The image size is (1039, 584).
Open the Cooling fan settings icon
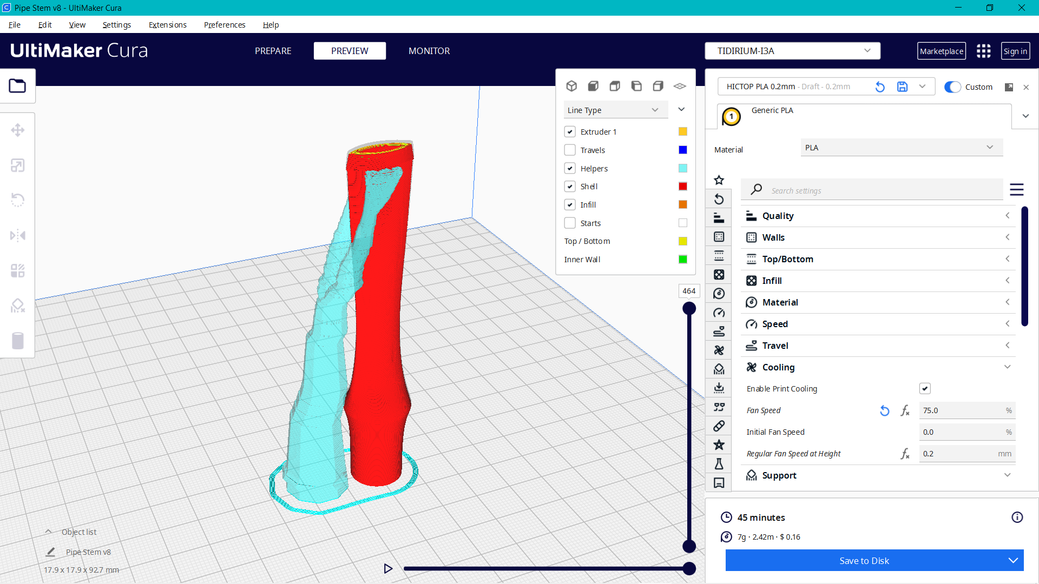[719, 350]
